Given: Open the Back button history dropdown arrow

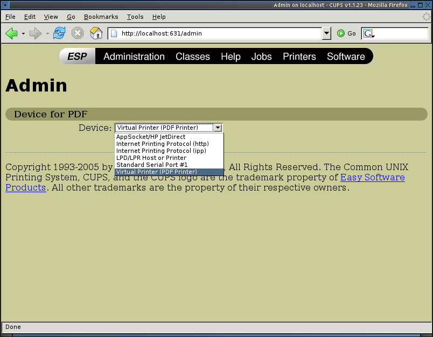Looking at the screenshot, I should click(23, 34).
